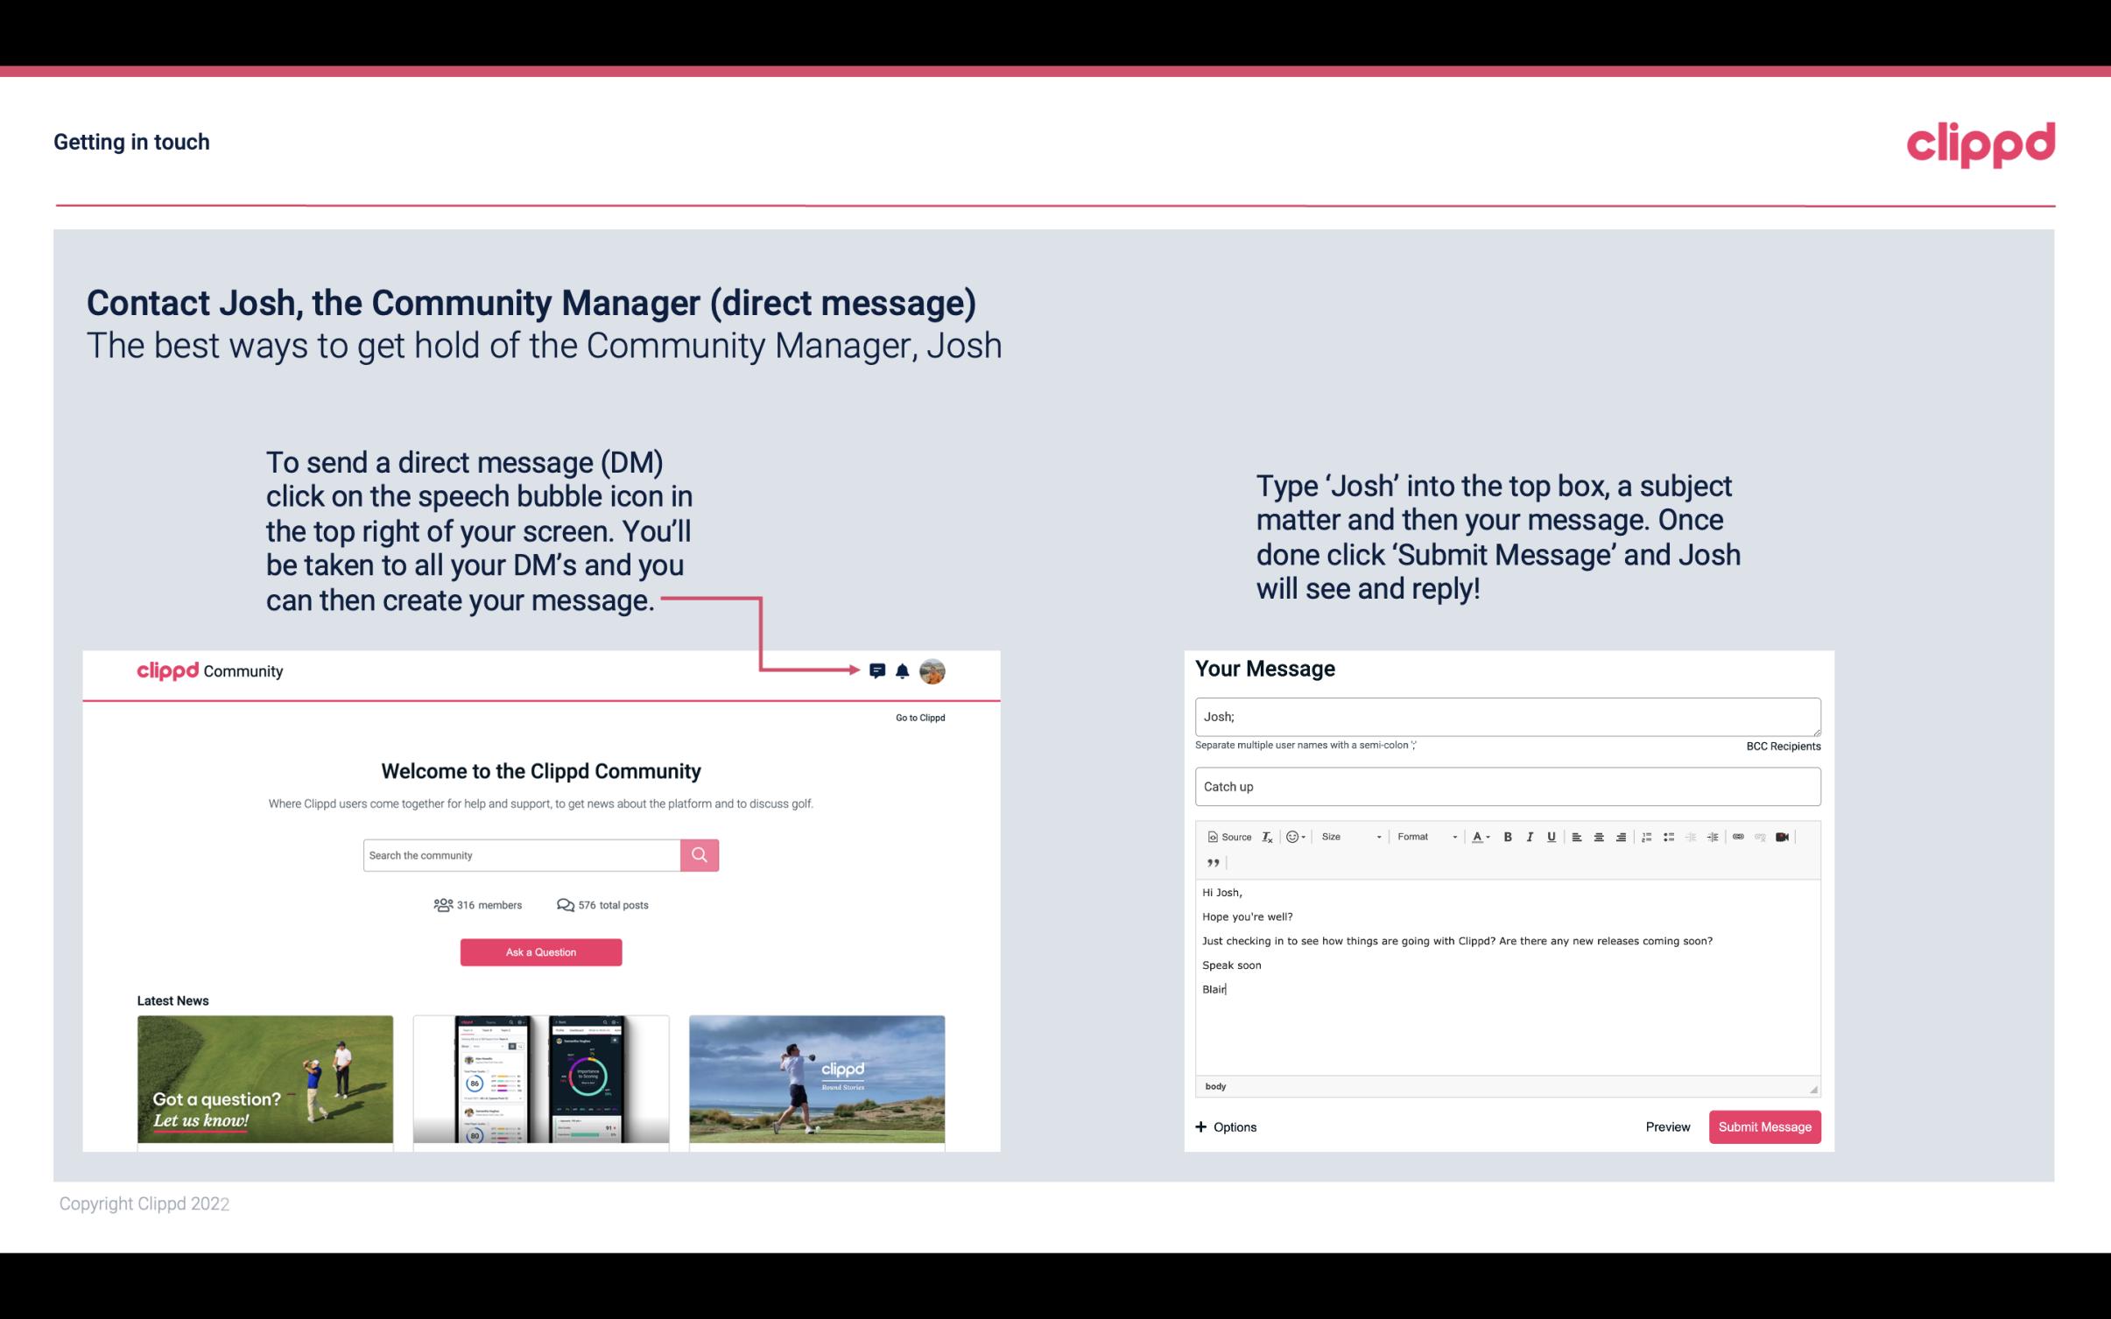This screenshot has height=1319, width=2111.
Task: Click the Preview button
Action: pyautogui.click(x=1665, y=1126)
